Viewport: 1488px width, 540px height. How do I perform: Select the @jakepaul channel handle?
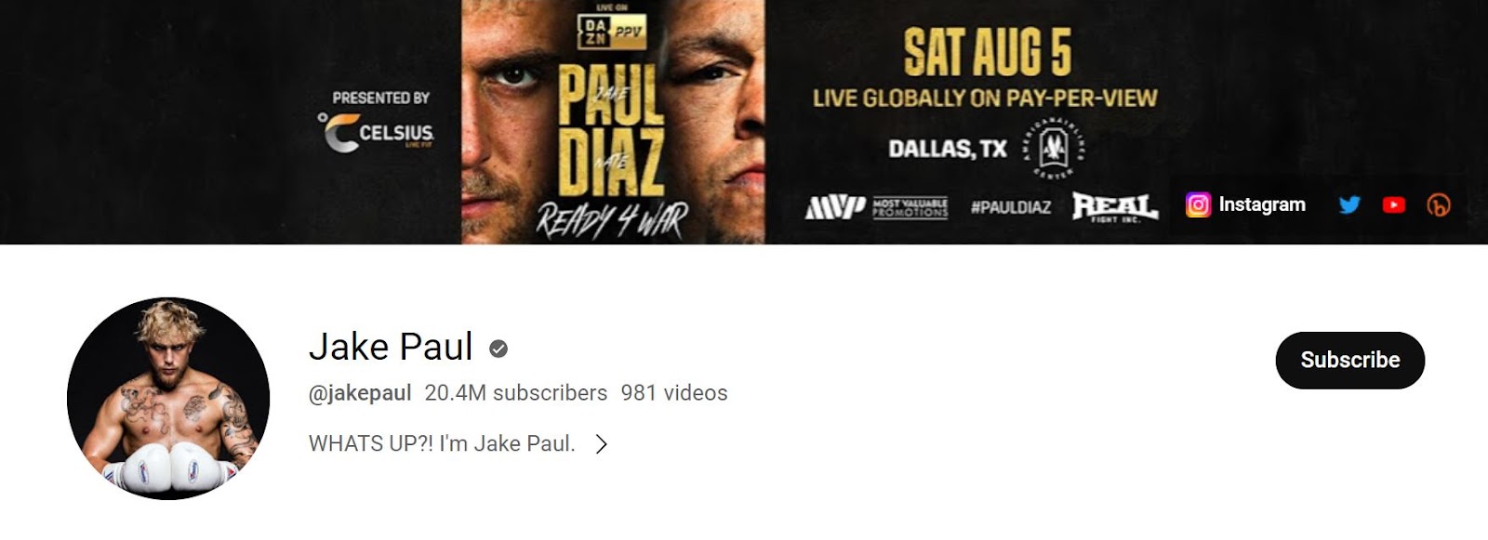(360, 393)
